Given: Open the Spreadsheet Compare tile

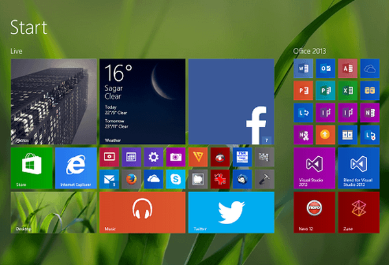Looking at the screenshot, I should (348, 135).
